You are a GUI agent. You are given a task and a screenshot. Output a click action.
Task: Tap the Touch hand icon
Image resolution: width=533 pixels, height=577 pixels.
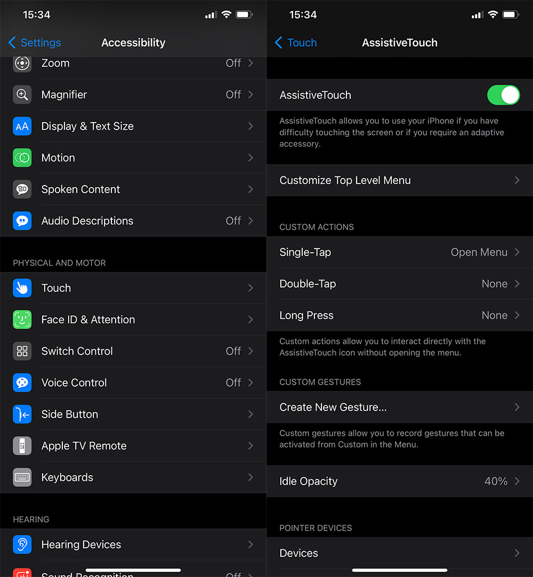tap(22, 288)
